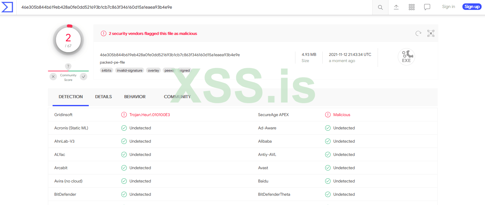Viewport: 485px width, 205px height.
Task: Open the comments speech bubble icon
Action: 427,7
